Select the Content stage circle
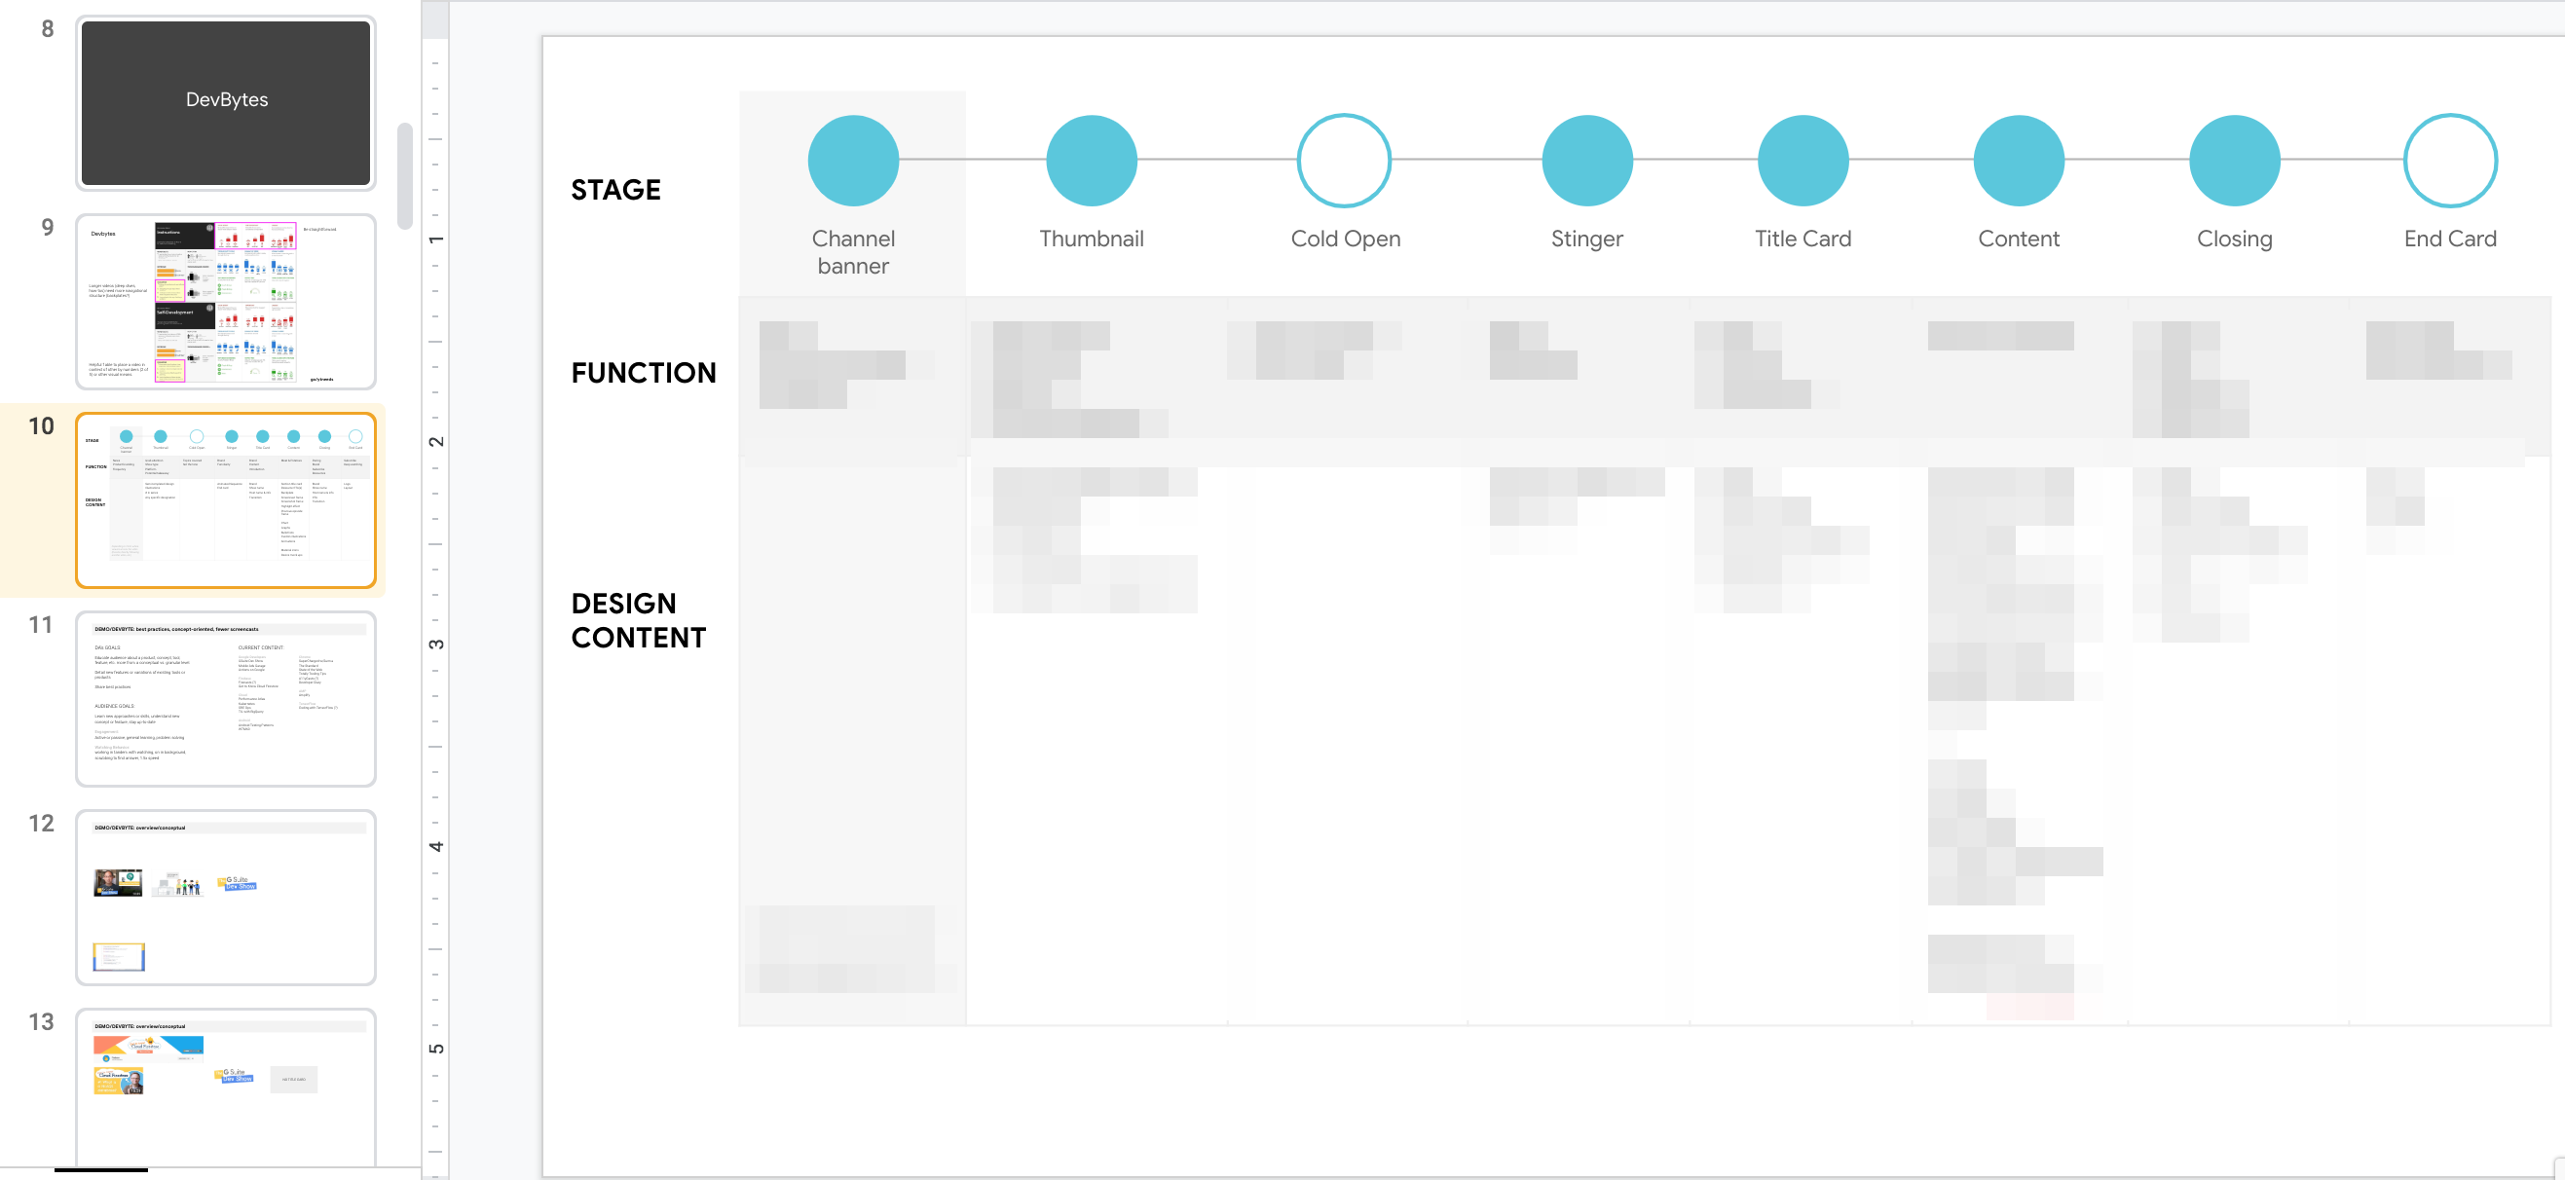 [x=2019, y=161]
